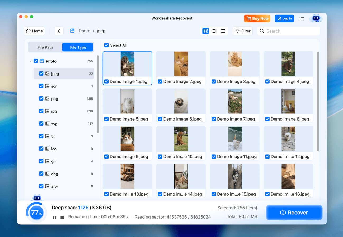Open the robot assistant avatar in title bar
Viewport: 343px width, 237px height.
[316, 18]
